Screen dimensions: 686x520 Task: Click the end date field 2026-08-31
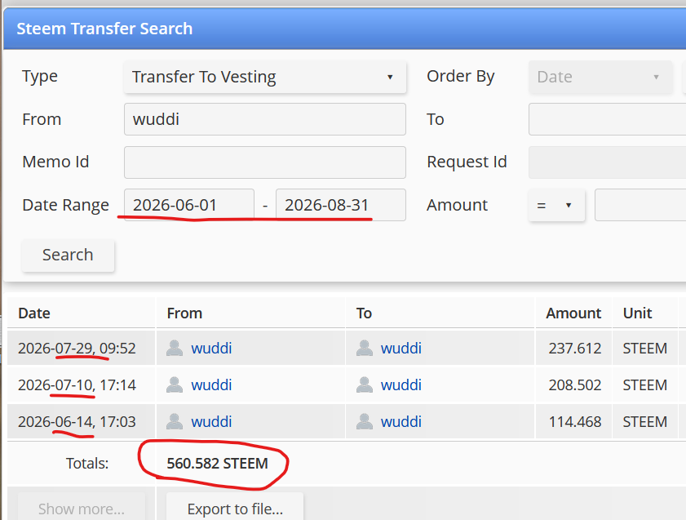click(341, 205)
